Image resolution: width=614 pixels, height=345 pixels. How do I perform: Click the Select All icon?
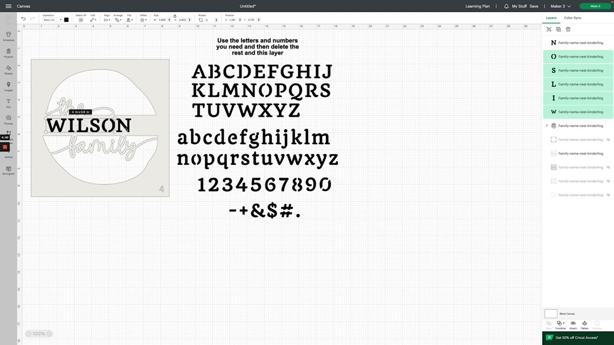point(81,20)
